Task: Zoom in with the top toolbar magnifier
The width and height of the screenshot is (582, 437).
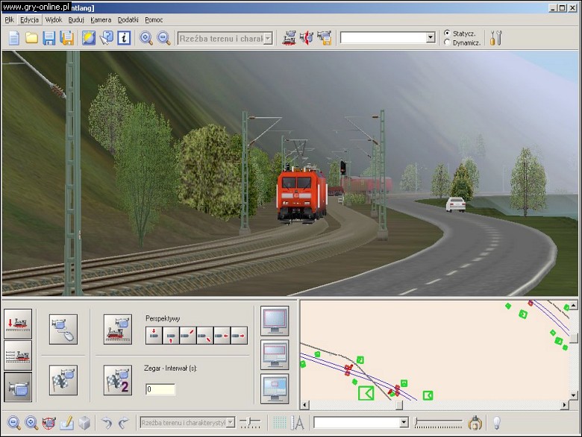Action: coord(145,38)
